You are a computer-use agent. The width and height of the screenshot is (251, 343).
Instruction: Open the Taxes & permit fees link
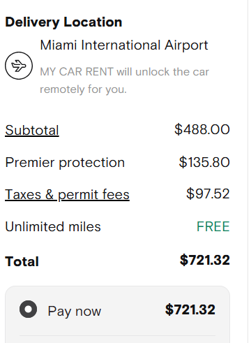click(x=67, y=194)
